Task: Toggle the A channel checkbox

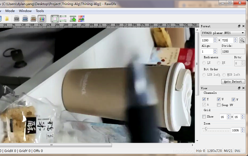Action: (204, 105)
